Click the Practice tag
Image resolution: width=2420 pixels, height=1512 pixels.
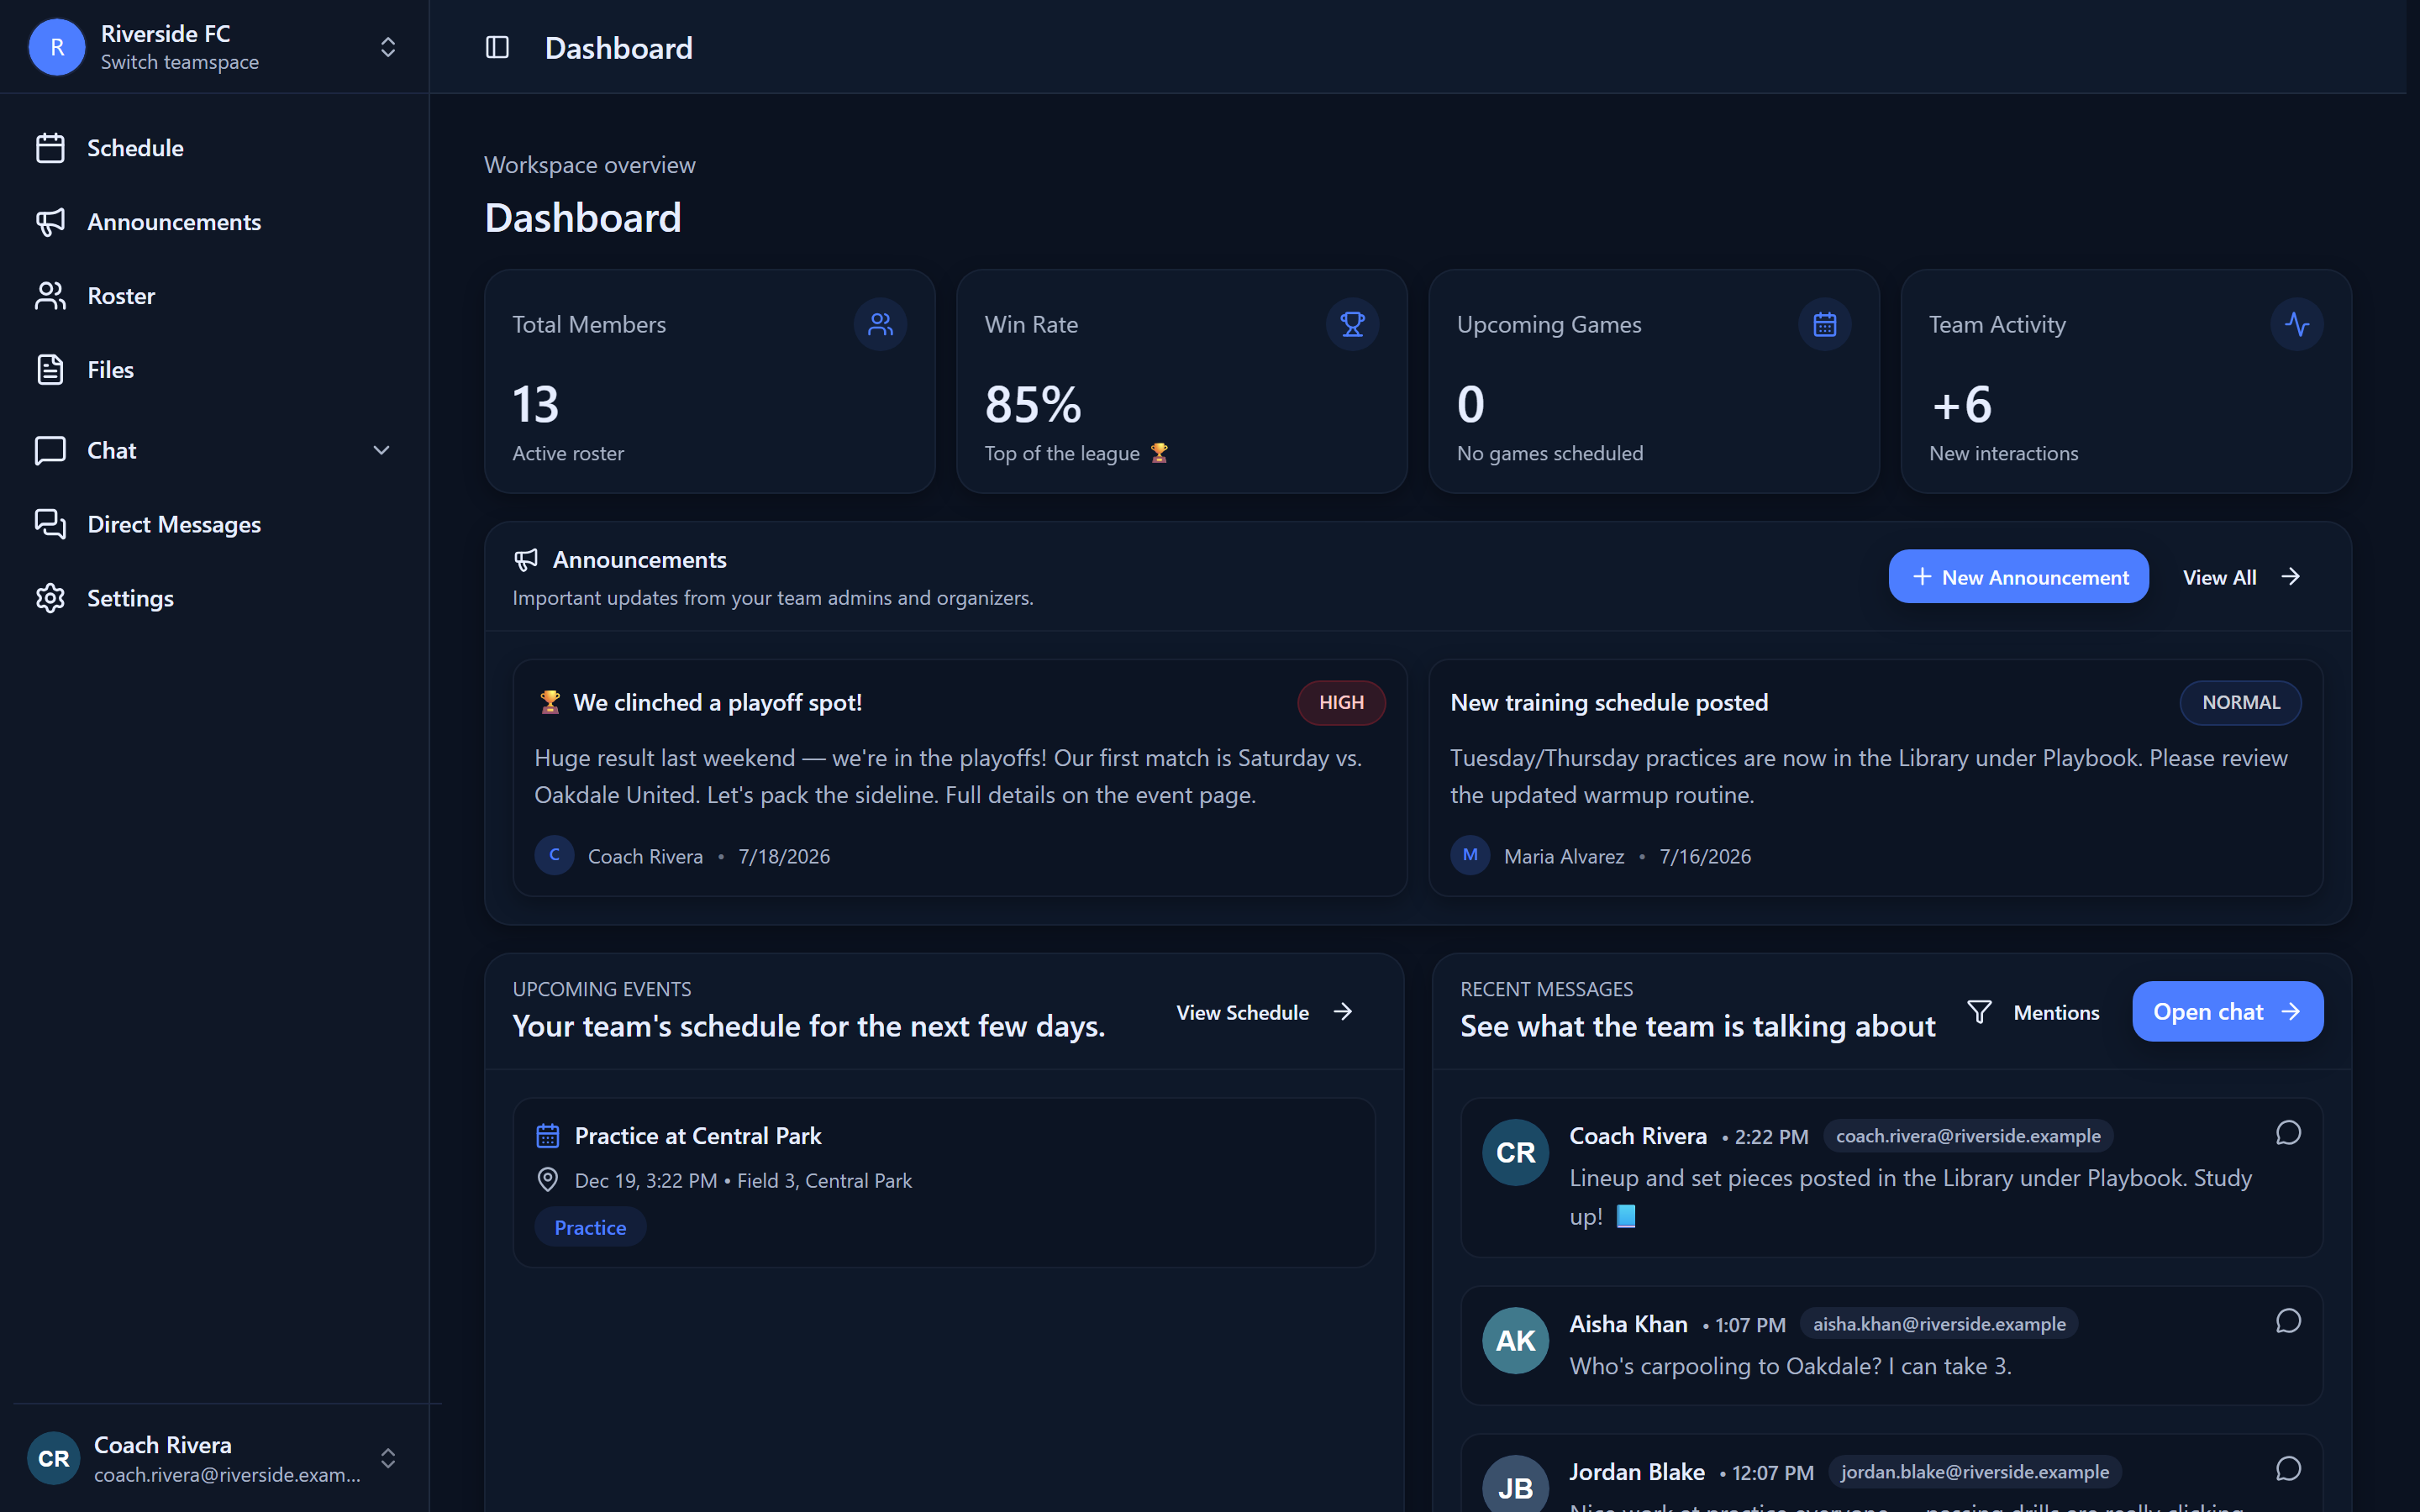pyautogui.click(x=590, y=1227)
